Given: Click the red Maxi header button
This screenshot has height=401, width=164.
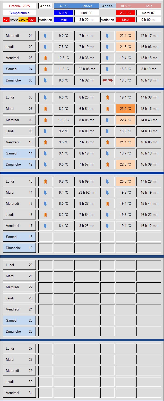Looking at the screenshot, I should pos(125,20).
